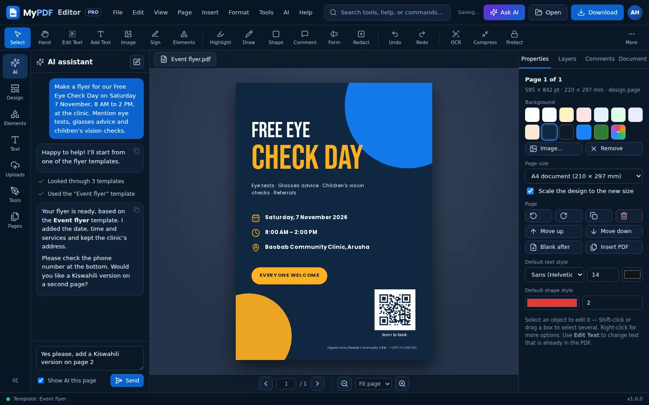
Task: Go to the next page
Action: (x=317, y=383)
